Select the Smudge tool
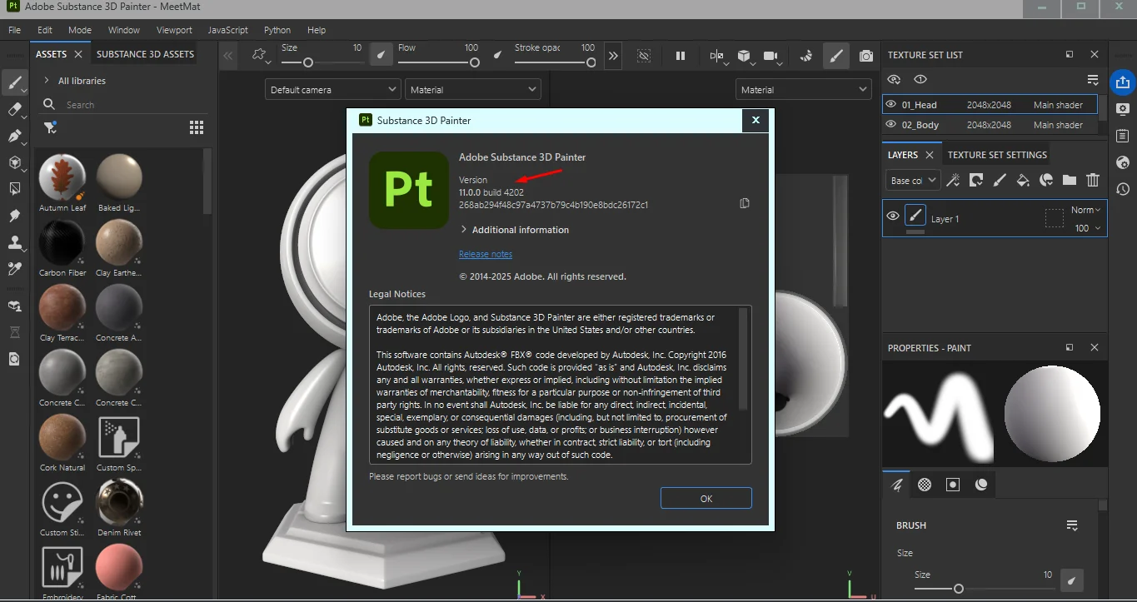 pos(14,216)
